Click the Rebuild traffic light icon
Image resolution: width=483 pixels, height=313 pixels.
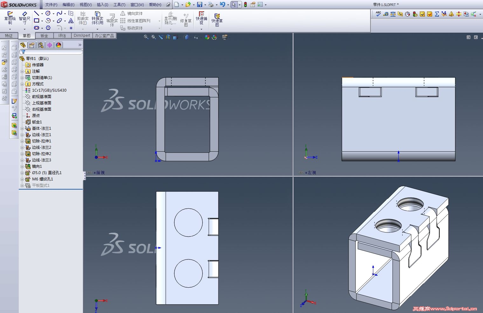pyautogui.click(x=245, y=4)
